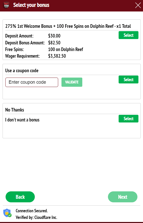Click the $3,382.50 wager requirement value
This screenshot has width=143, height=223.
[57, 56]
